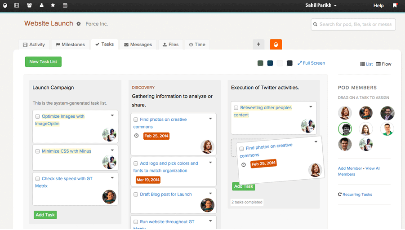Expand options for Check site speed task
The height and width of the screenshot is (230, 405).
click(112, 177)
